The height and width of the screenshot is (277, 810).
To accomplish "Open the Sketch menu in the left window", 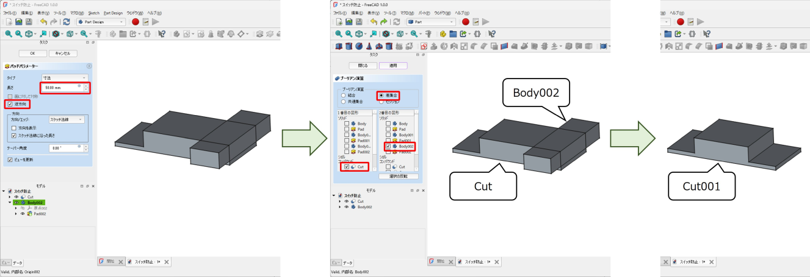I will (x=93, y=12).
